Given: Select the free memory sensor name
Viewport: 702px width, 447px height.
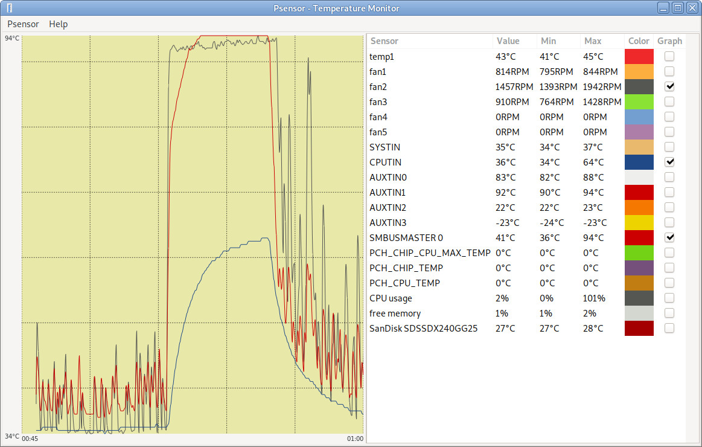Looking at the screenshot, I should [x=395, y=314].
